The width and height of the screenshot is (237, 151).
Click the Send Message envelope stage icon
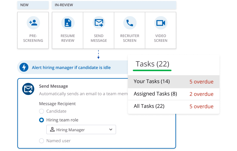point(99,23)
